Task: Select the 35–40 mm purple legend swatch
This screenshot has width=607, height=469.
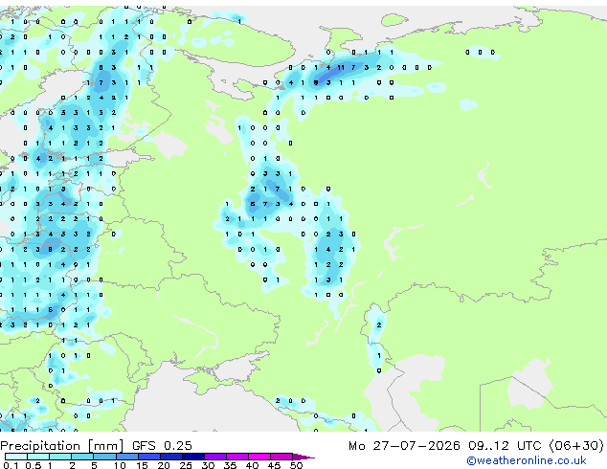Action: pos(237,457)
